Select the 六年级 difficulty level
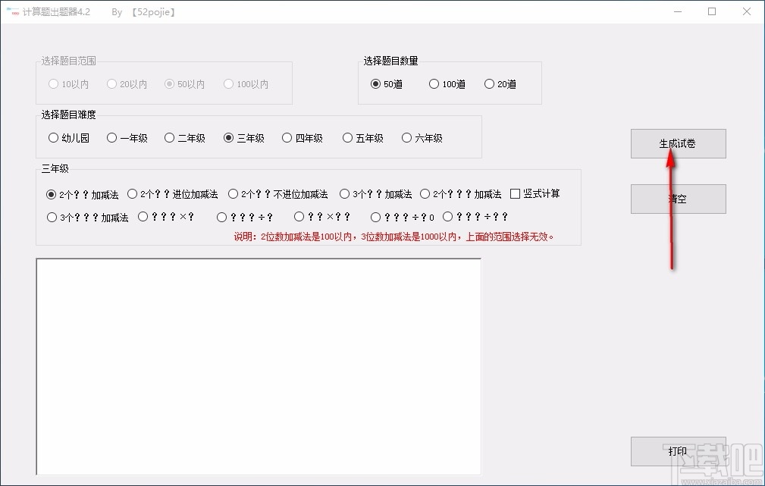This screenshot has width=765, height=486. point(407,137)
